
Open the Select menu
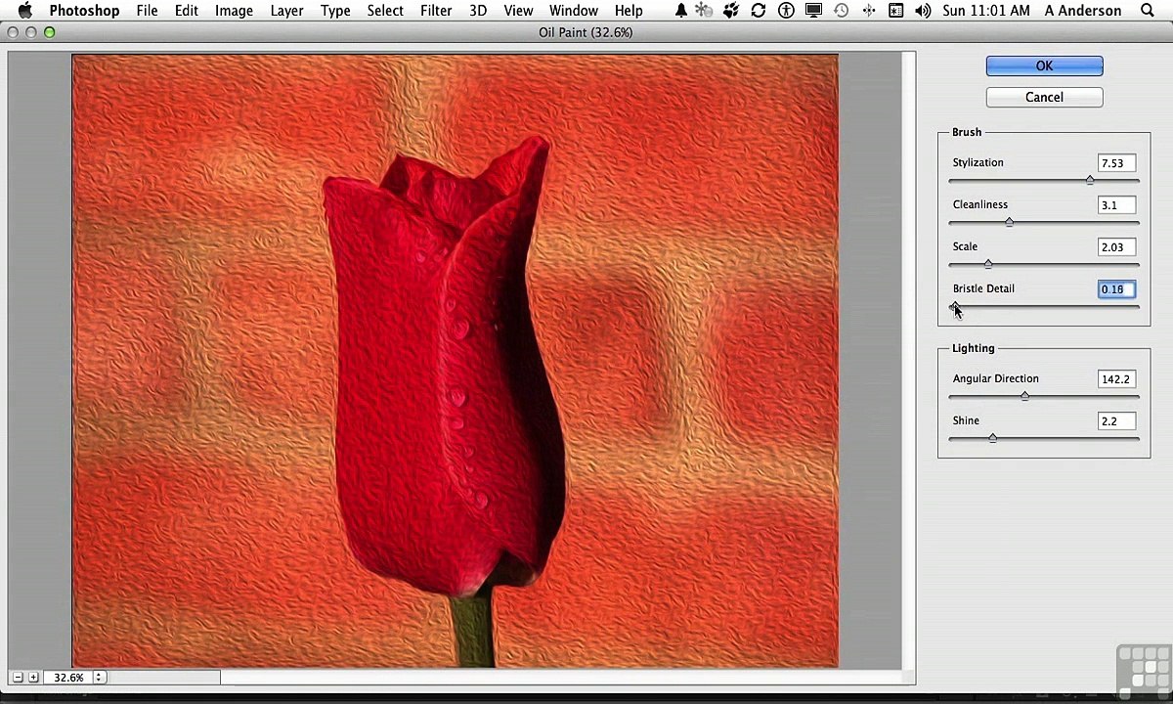[385, 11]
